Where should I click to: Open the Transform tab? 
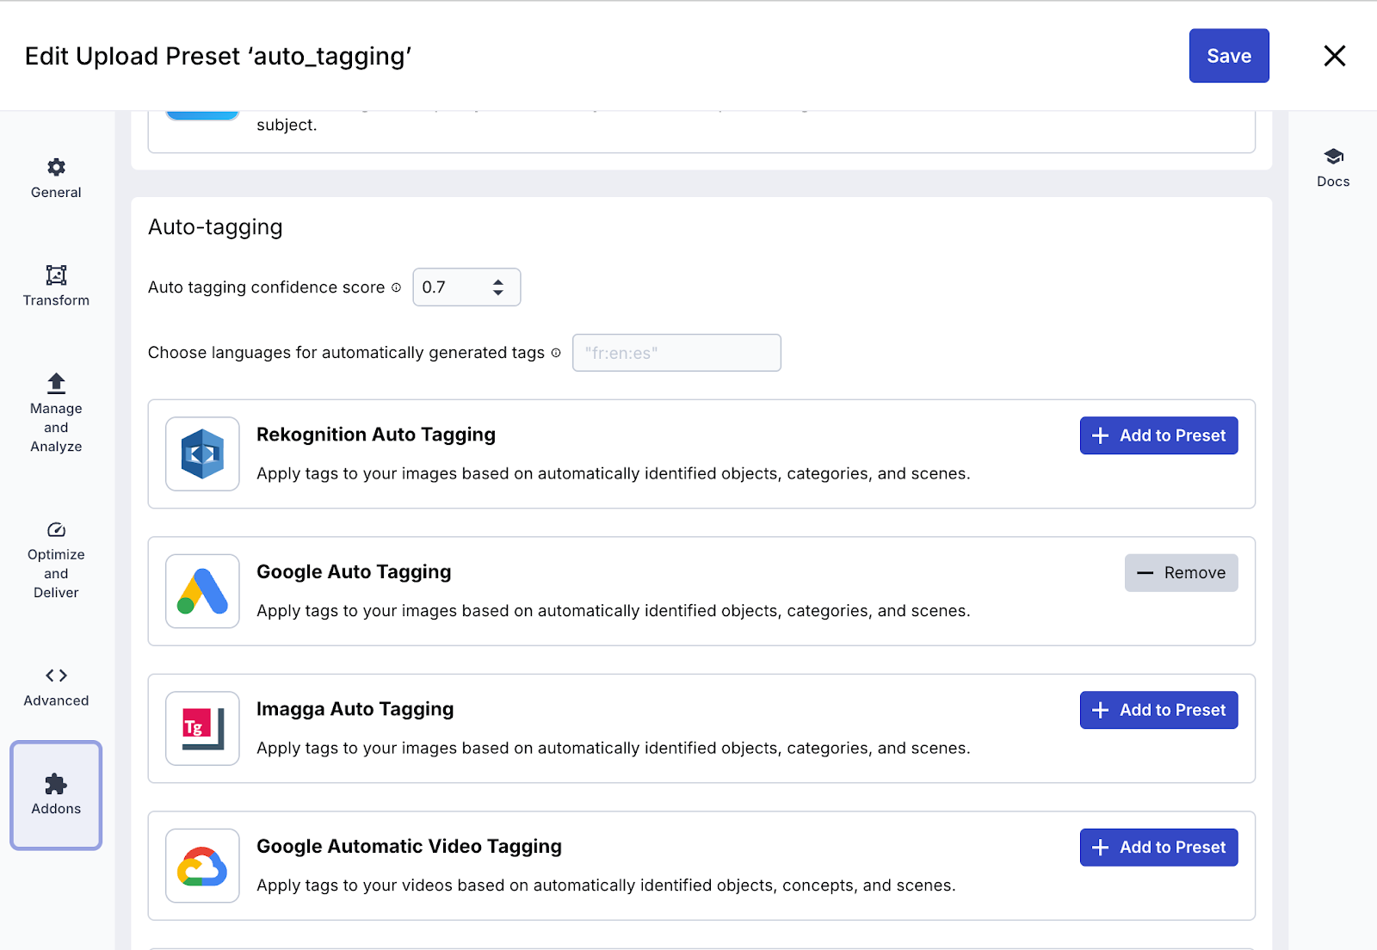point(56,287)
